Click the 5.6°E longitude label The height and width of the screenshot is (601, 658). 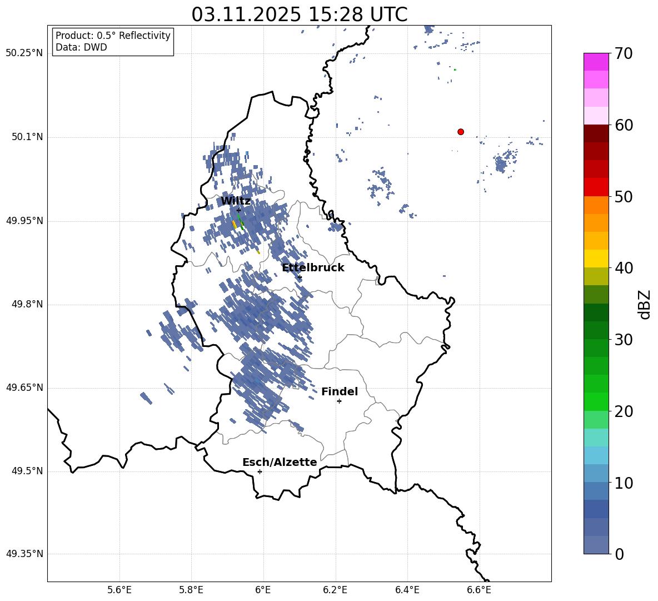point(119,590)
